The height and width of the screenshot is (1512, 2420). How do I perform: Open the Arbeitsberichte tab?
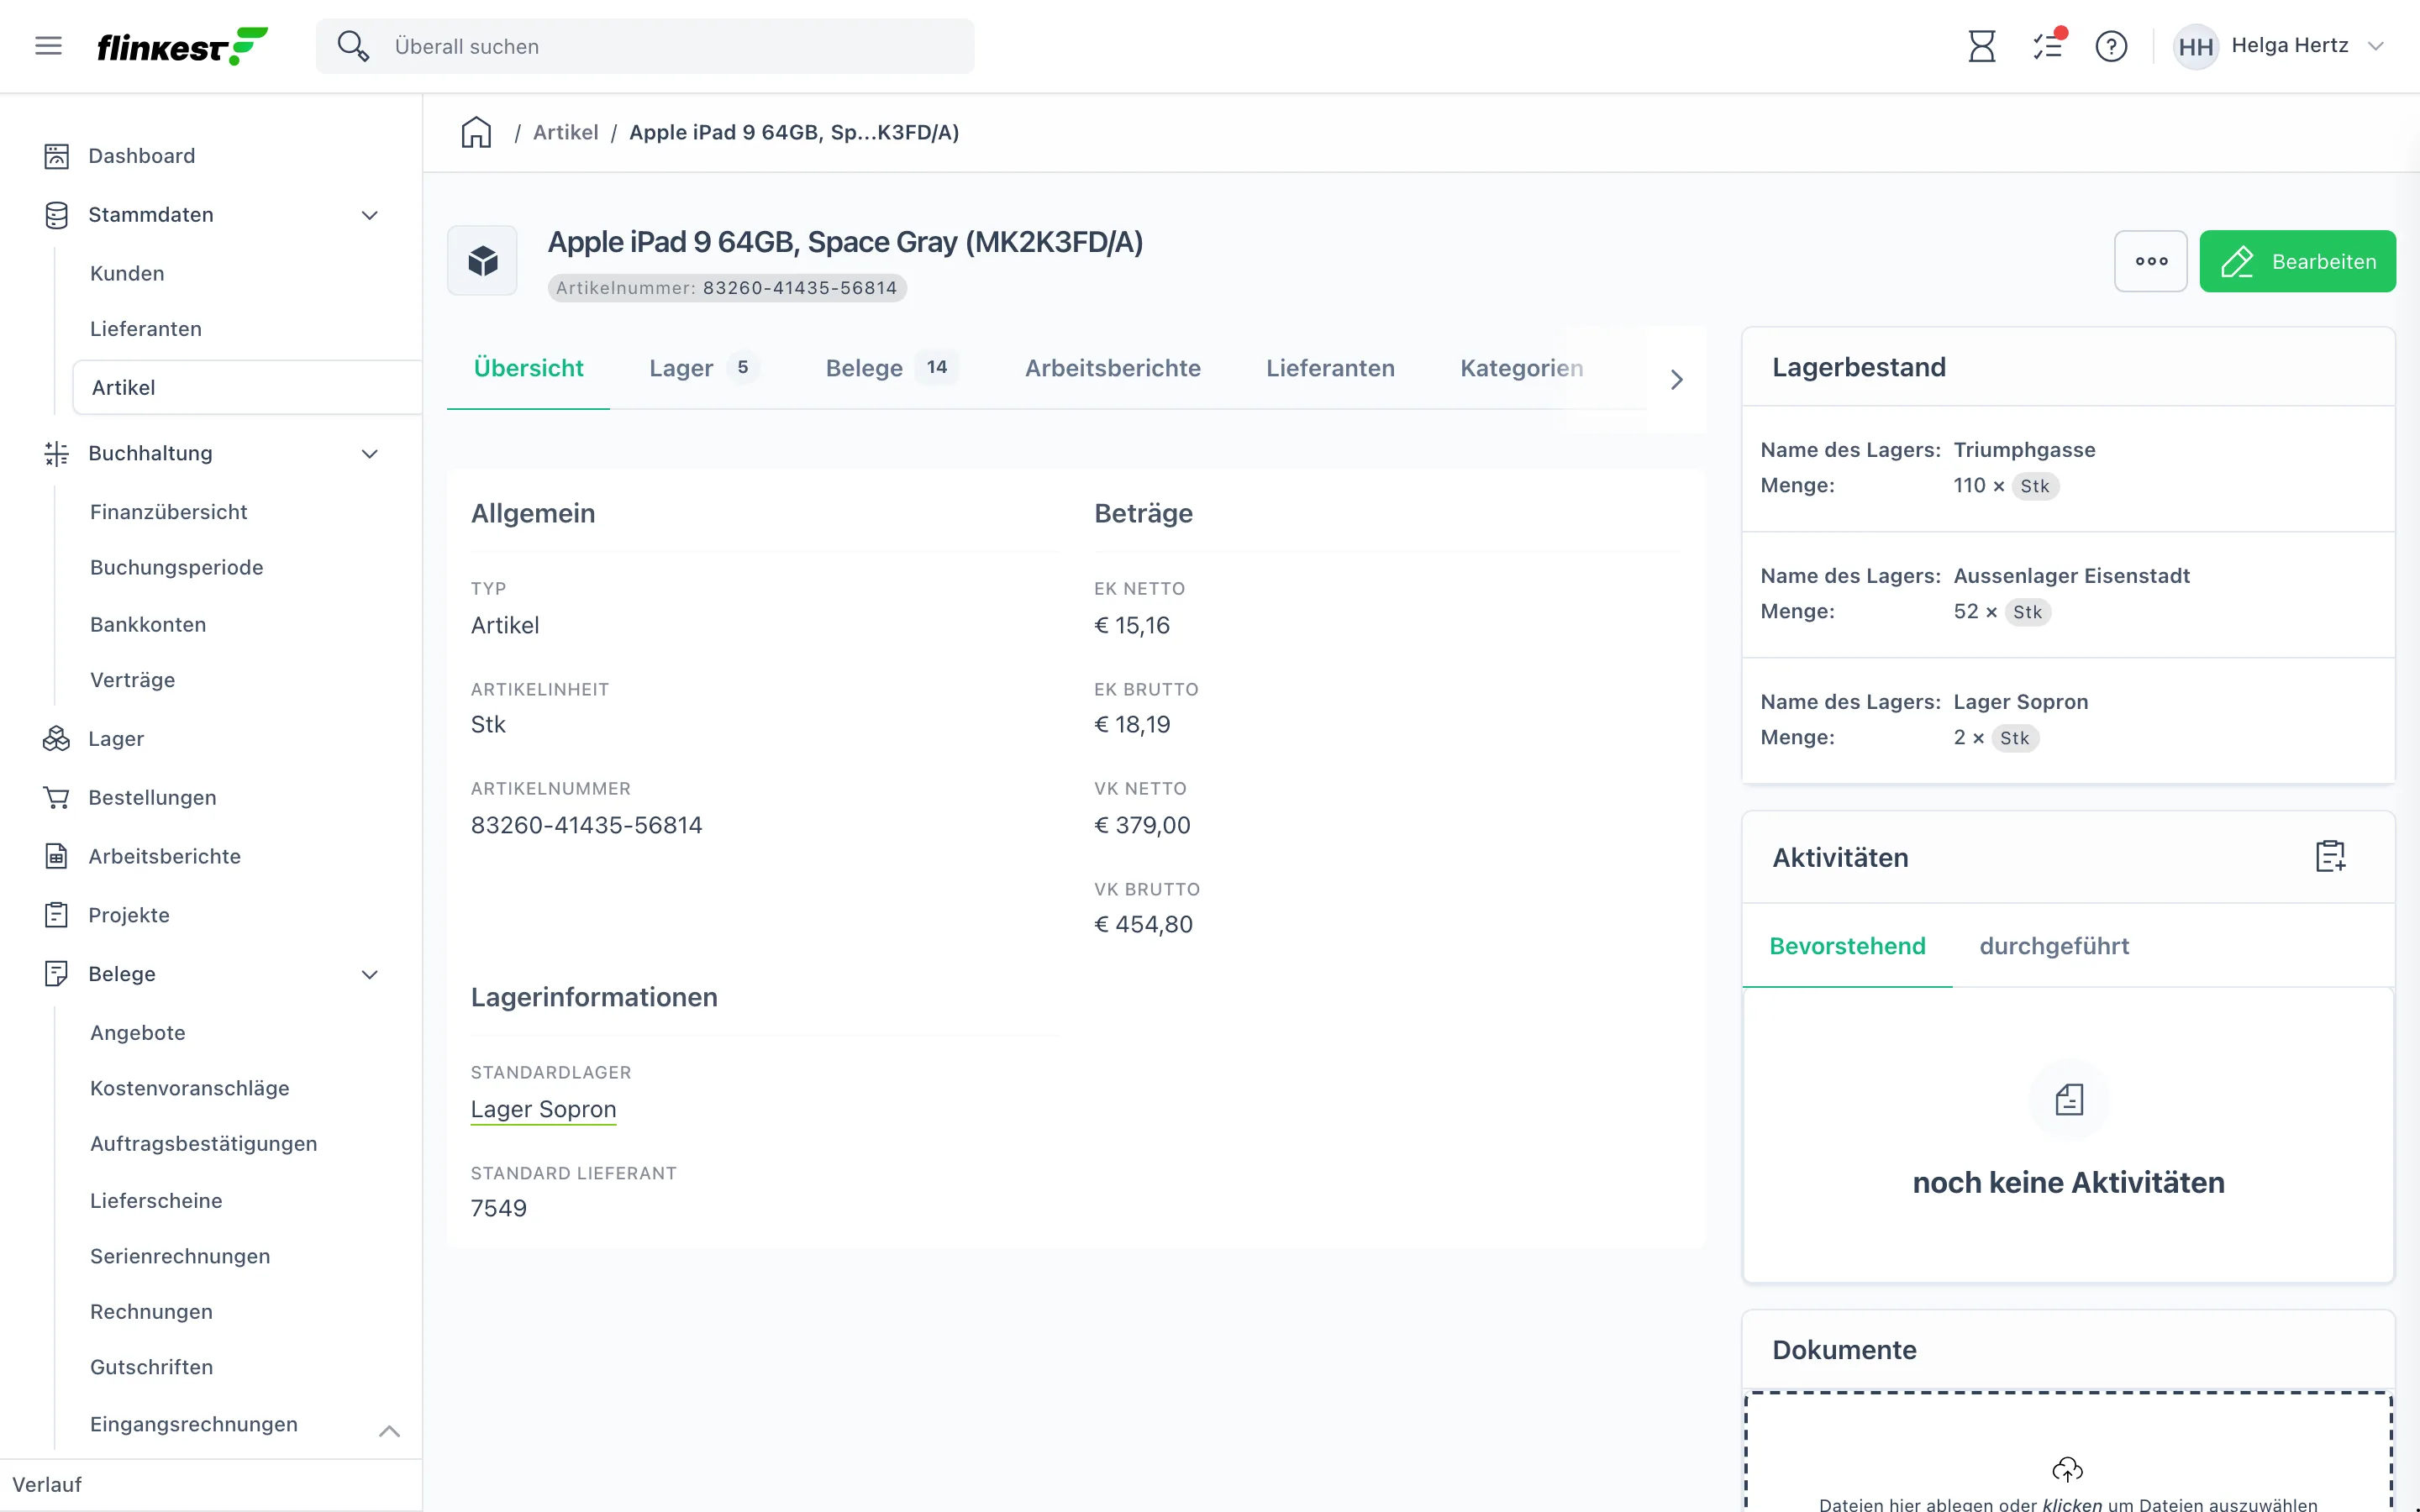pyautogui.click(x=1113, y=368)
